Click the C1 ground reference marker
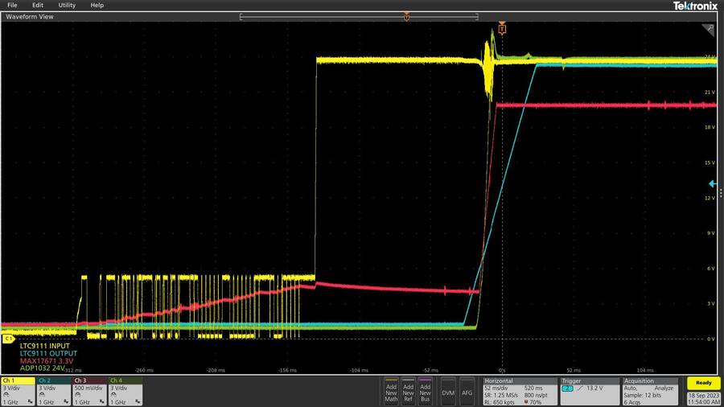724x407 pixels. click(8, 339)
